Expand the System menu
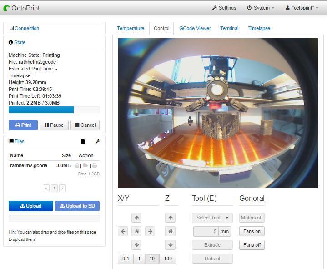Screen dimensions: 327x269 261,8
